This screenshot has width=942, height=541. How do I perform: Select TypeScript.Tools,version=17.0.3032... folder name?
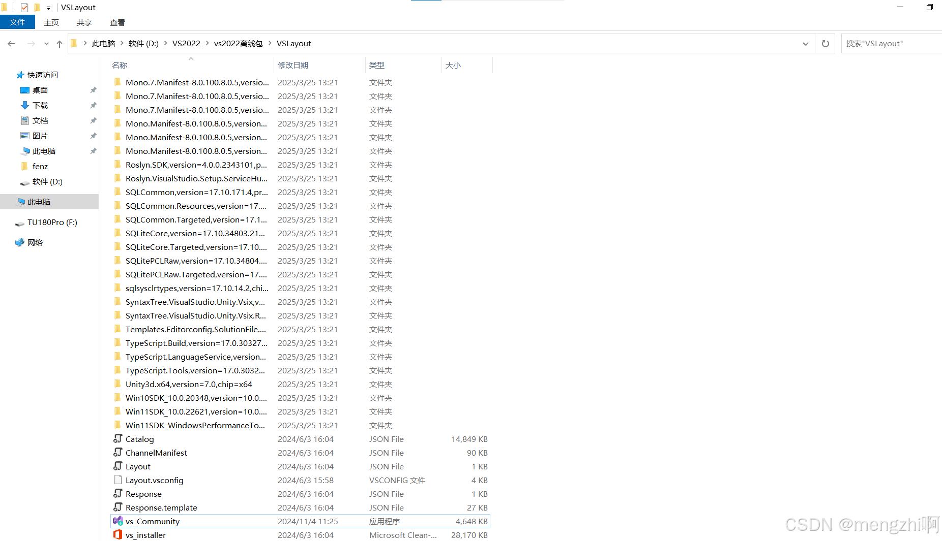click(195, 370)
